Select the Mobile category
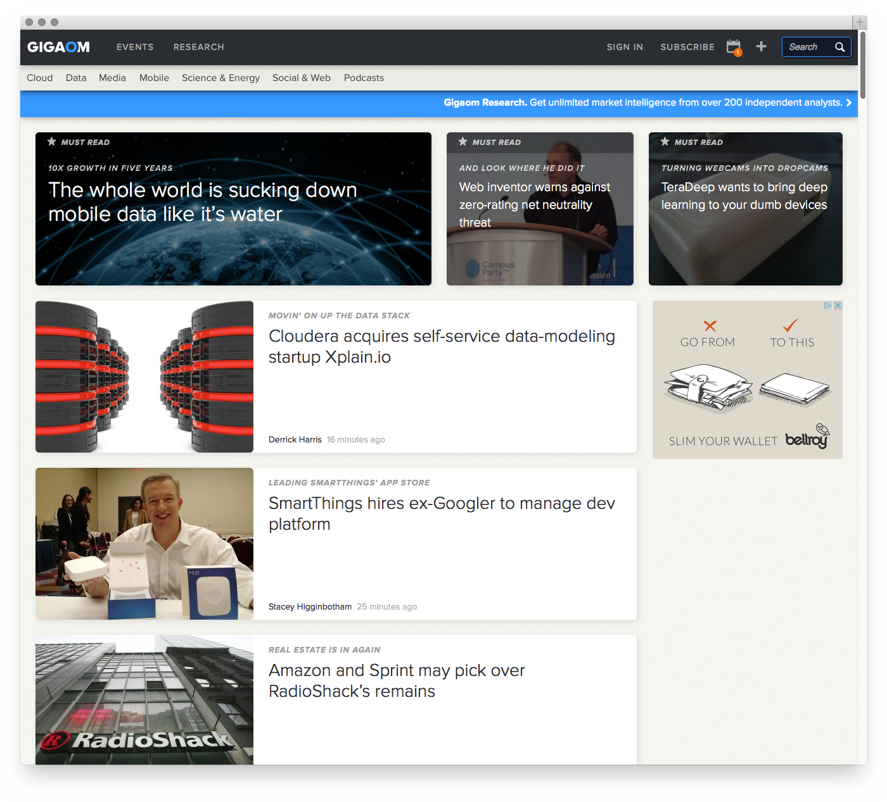 tap(154, 78)
